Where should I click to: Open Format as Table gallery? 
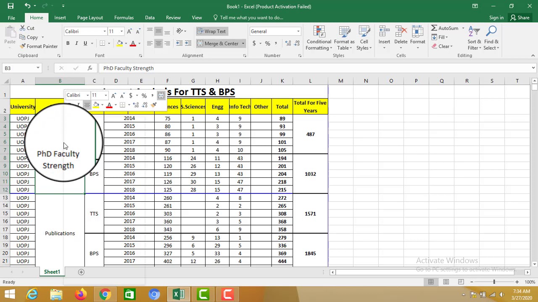344,38
